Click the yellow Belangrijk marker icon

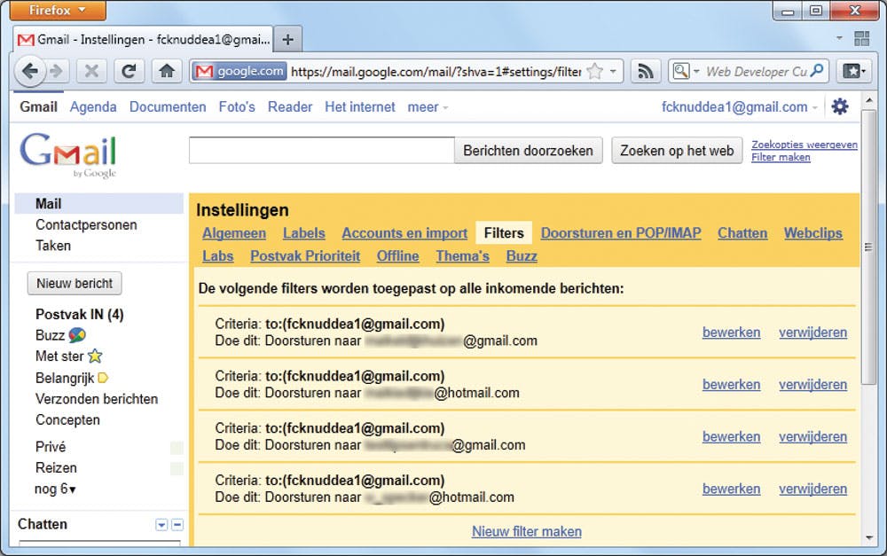[103, 378]
